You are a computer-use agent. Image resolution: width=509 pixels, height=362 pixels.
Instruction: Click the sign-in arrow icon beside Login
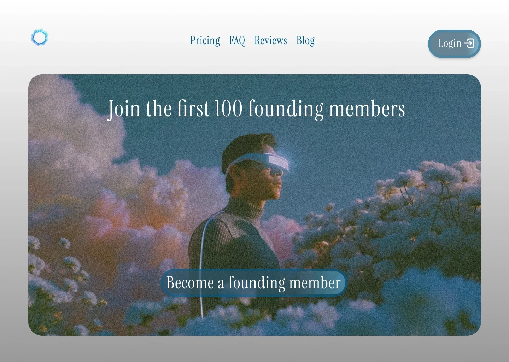469,43
